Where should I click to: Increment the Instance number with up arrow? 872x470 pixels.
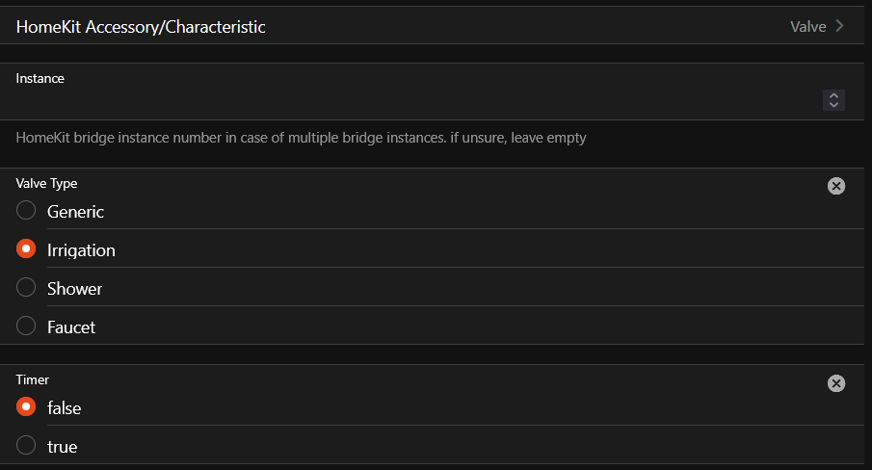pyautogui.click(x=834, y=95)
